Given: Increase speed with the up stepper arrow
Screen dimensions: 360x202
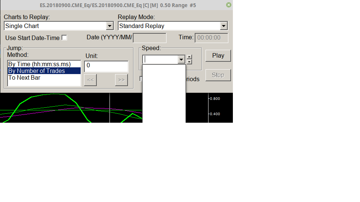Looking at the screenshot, I should tap(189, 57).
